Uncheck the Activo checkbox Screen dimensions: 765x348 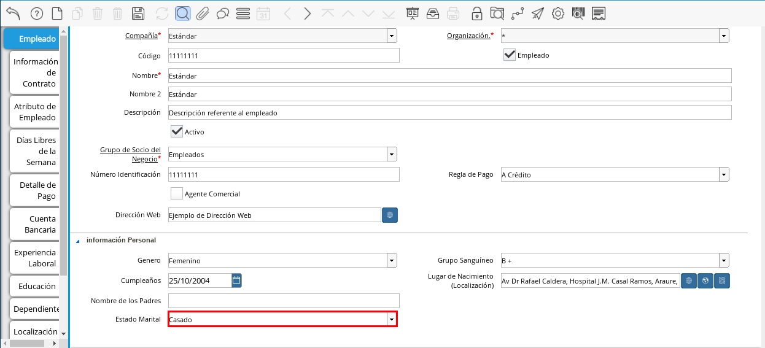pos(177,131)
